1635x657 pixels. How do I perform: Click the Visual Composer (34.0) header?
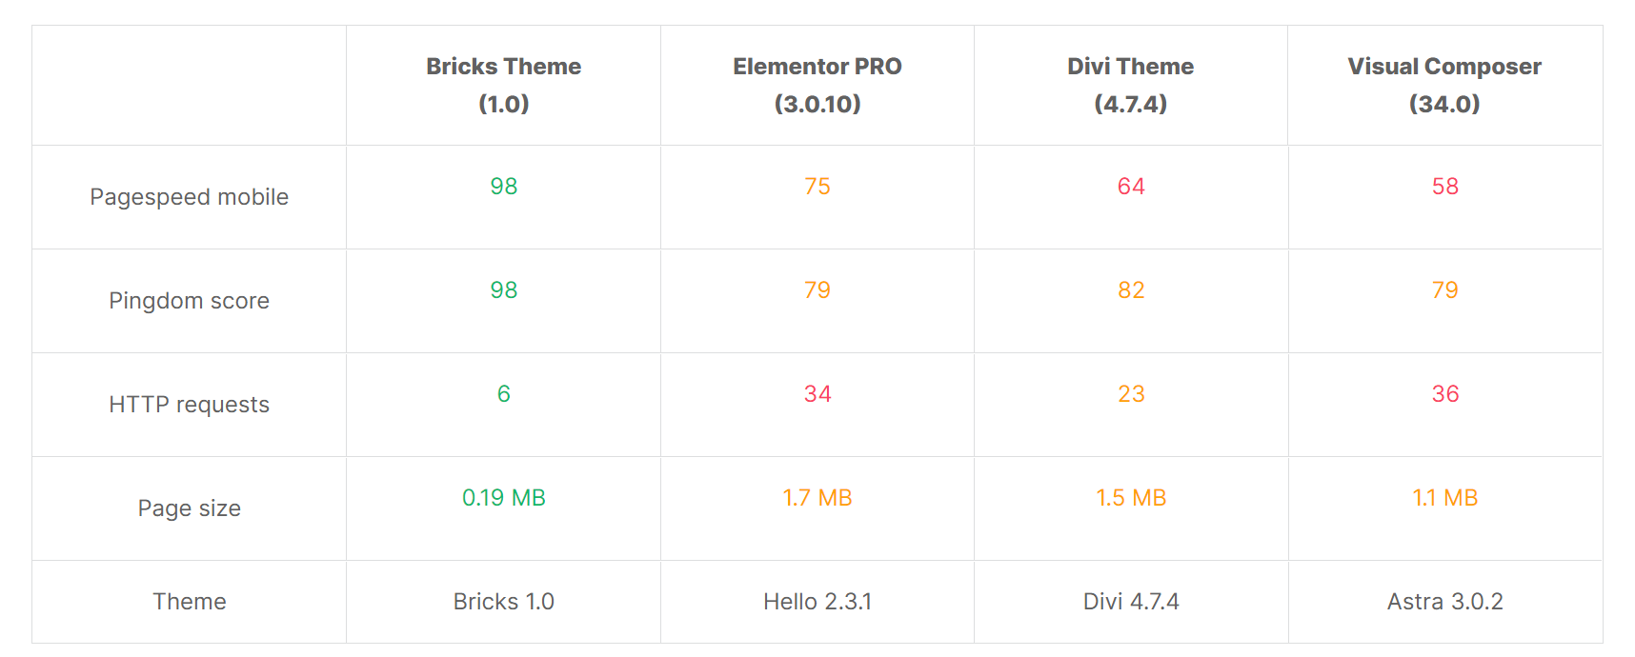pos(1443,85)
